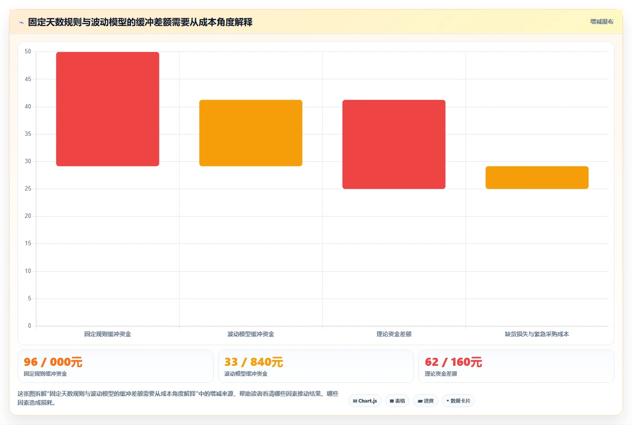
Task: Click the 波动模型缓冲资金 caption under 33 / 840元
Action: click(x=246, y=373)
